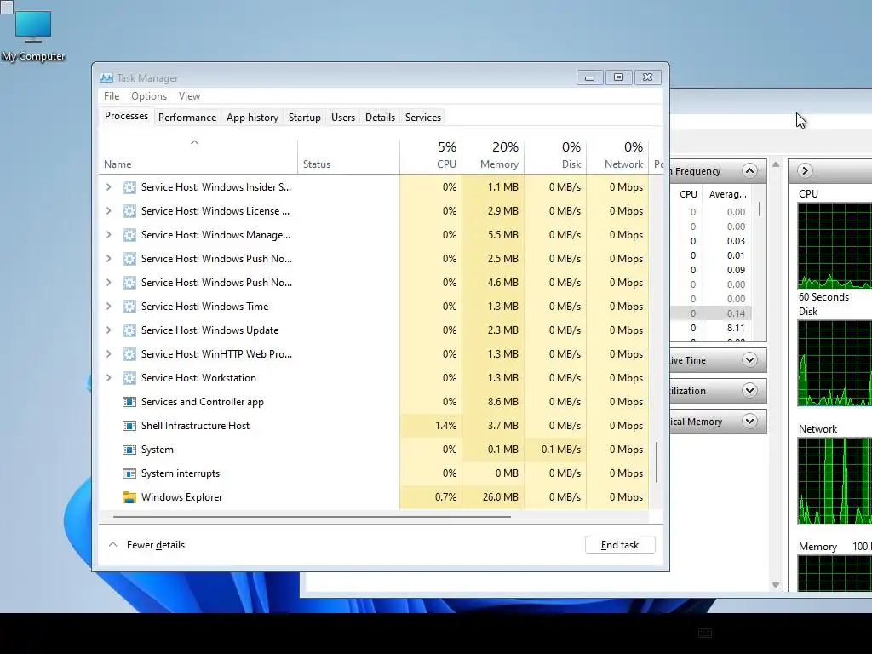Click the Task Manager title bar icon

click(x=106, y=77)
